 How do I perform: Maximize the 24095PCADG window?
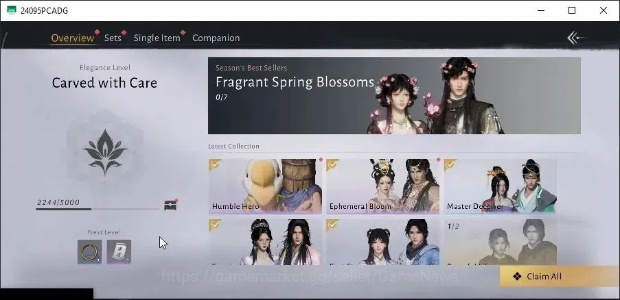(x=572, y=10)
